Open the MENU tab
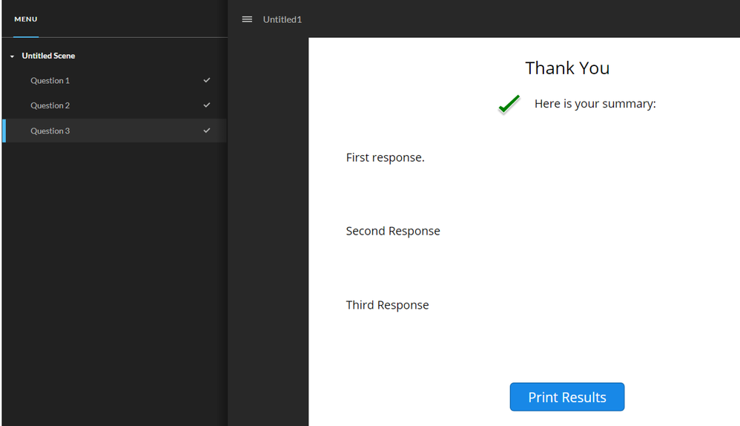 point(26,19)
